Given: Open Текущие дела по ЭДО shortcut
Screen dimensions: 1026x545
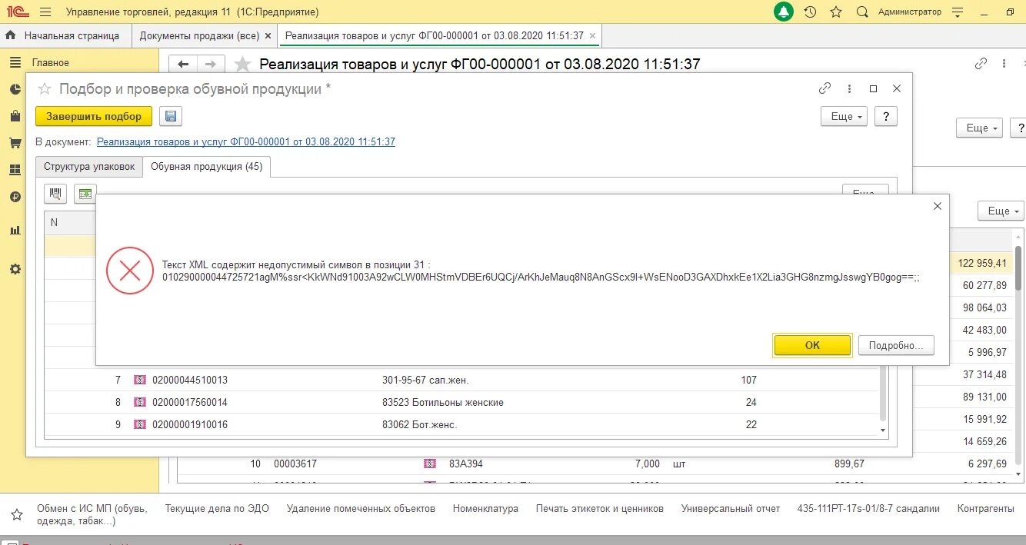Looking at the screenshot, I should coord(217,509).
